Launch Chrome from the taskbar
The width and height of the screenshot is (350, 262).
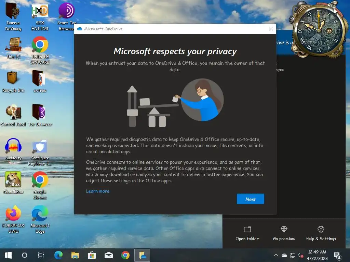125,255
